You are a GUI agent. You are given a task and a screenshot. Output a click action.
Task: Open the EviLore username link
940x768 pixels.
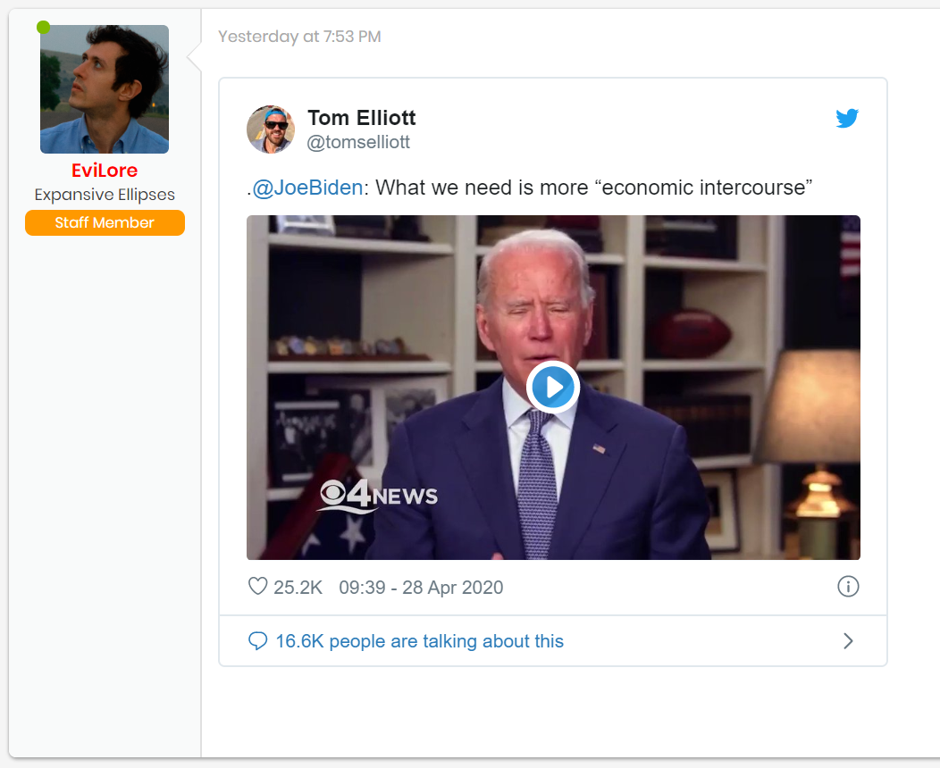(105, 171)
